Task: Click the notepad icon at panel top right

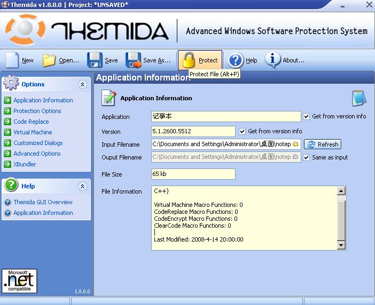Action: (359, 98)
